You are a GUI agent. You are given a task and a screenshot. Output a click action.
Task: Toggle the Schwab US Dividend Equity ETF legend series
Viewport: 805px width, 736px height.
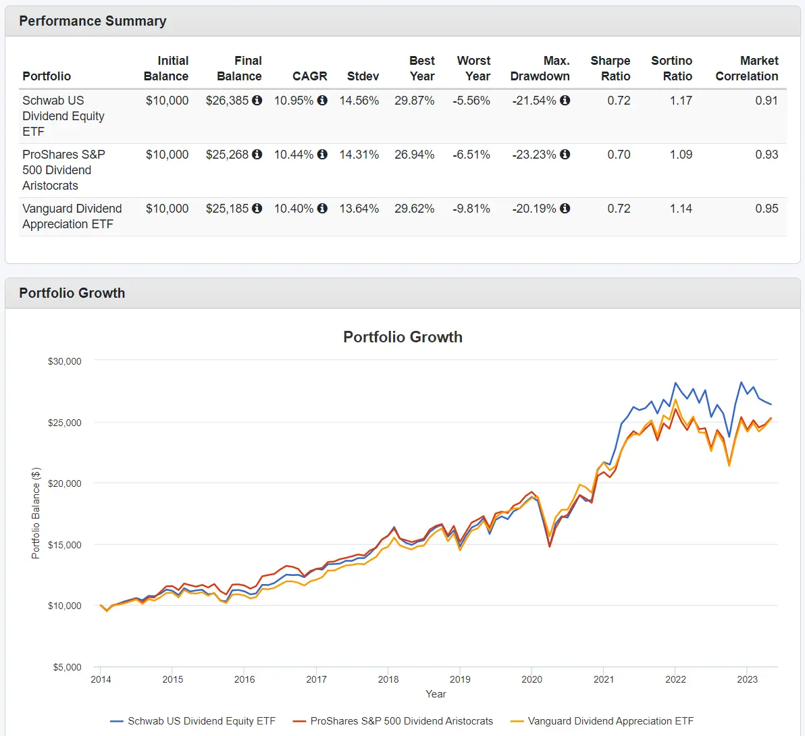193,721
